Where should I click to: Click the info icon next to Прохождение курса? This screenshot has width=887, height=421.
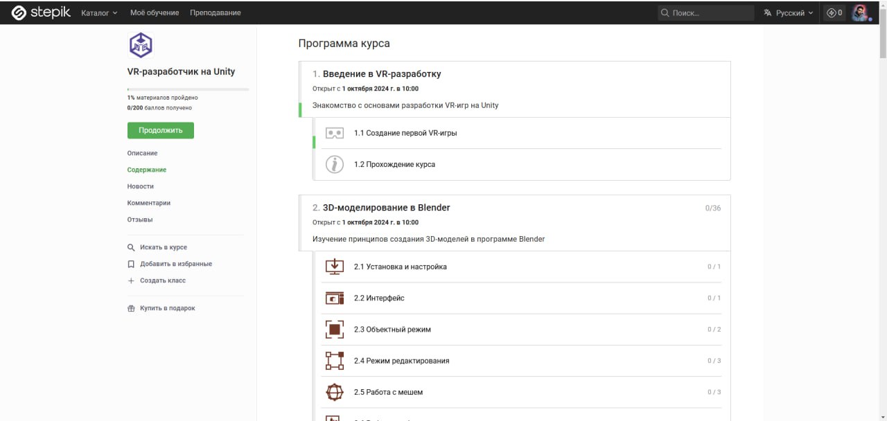[x=334, y=164]
